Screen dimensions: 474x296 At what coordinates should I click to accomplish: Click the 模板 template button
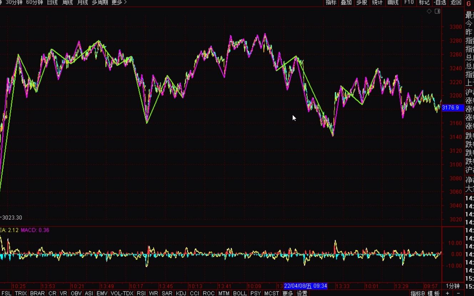tap(434, 293)
